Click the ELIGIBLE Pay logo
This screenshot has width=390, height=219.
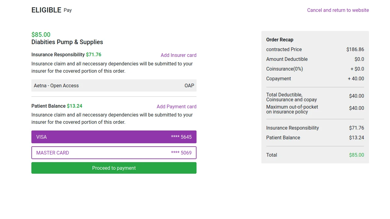tap(52, 10)
